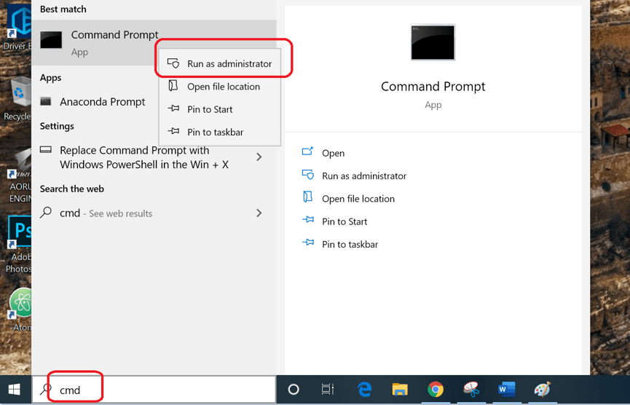Choose Pin to Start in context menu
The image size is (630, 405).
(x=210, y=109)
